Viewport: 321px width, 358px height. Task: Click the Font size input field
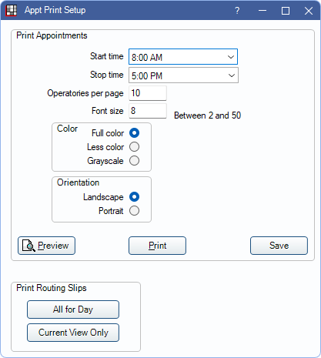(x=148, y=111)
